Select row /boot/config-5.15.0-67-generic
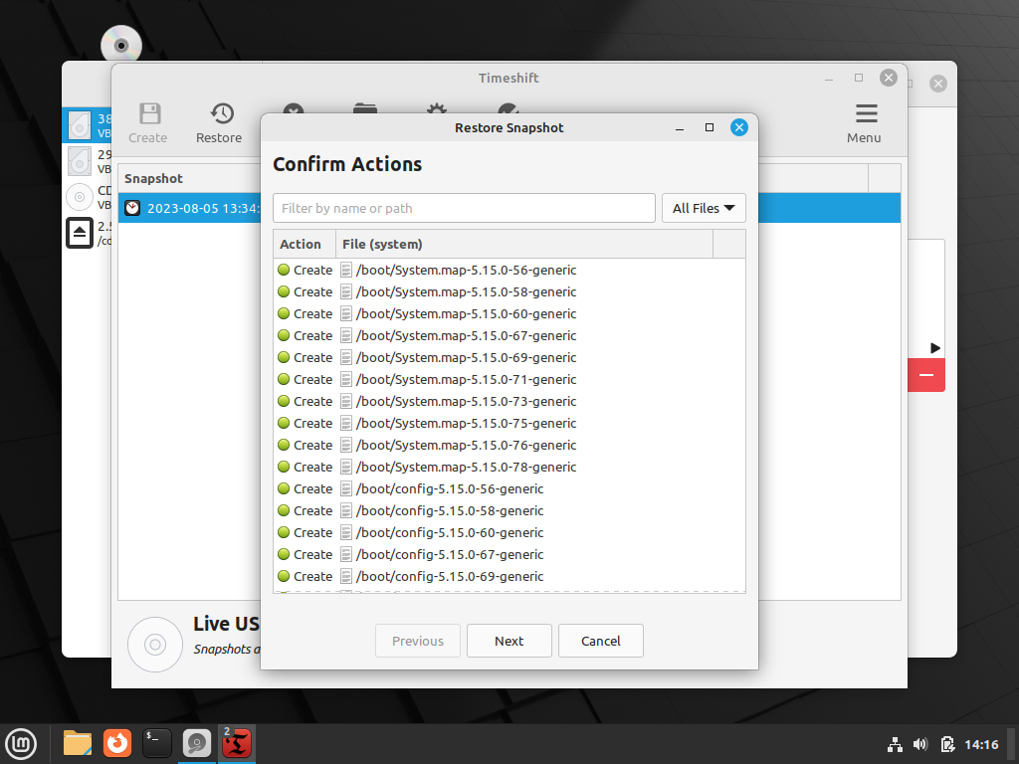1019x764 pixels. click(x=509, y=555)
